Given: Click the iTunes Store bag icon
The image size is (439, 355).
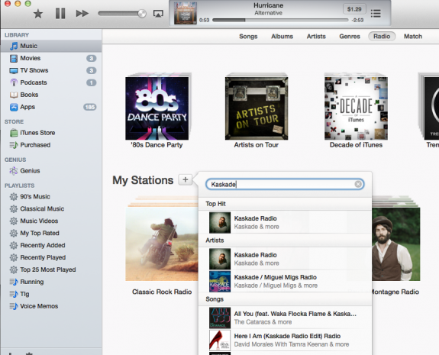Looking at the screenshot, I should coord(14,133).
